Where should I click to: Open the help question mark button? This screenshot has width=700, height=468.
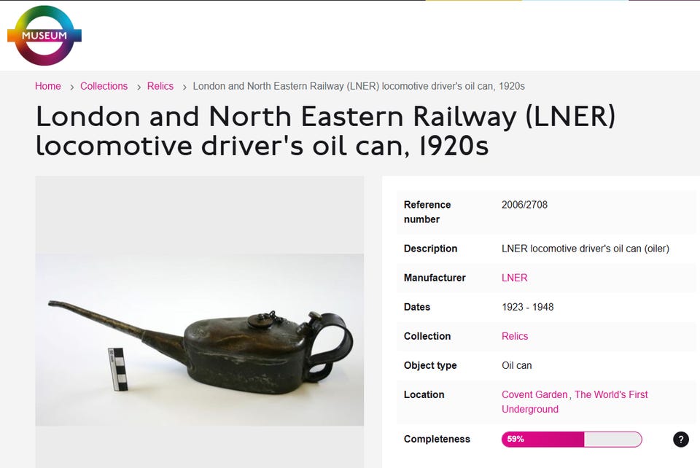pyautogui.click(x=680, y=439)
